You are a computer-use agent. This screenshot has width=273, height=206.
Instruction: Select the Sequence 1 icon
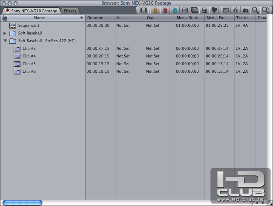(13, 26)
